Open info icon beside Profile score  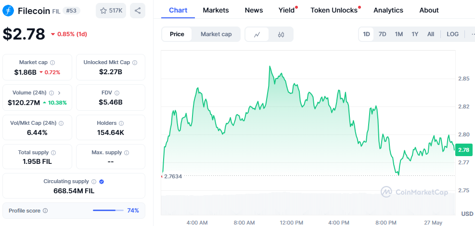[x=45, y=211]
